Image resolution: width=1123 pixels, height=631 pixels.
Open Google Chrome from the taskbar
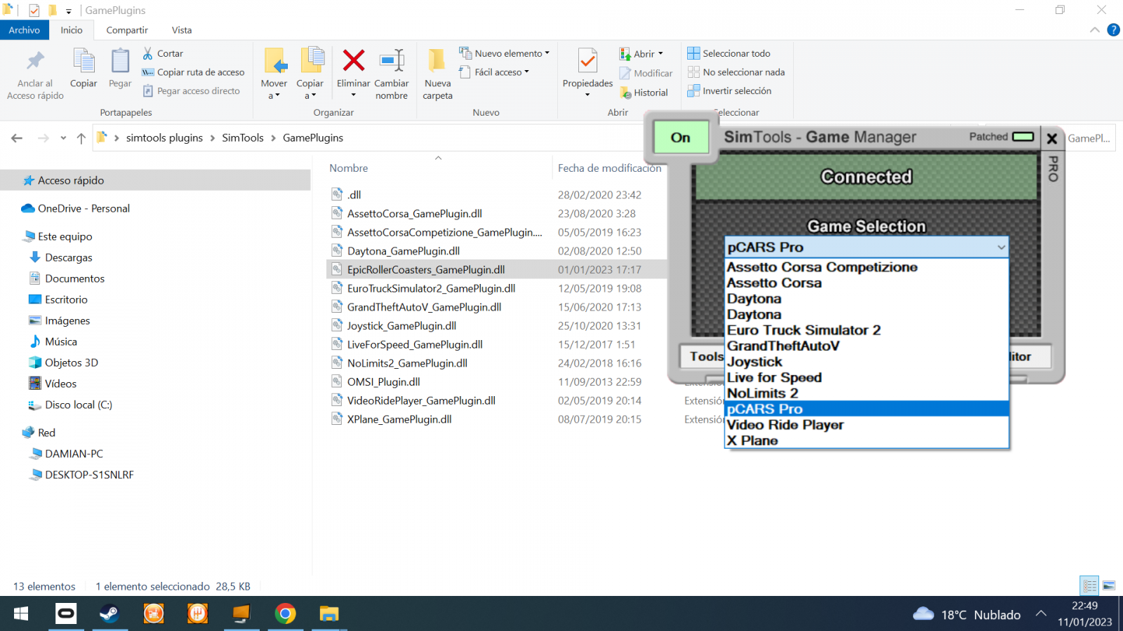pyautogui.click(x=285, y=614)
